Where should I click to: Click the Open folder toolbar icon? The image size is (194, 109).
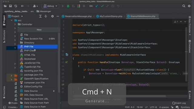click(5, 6)
